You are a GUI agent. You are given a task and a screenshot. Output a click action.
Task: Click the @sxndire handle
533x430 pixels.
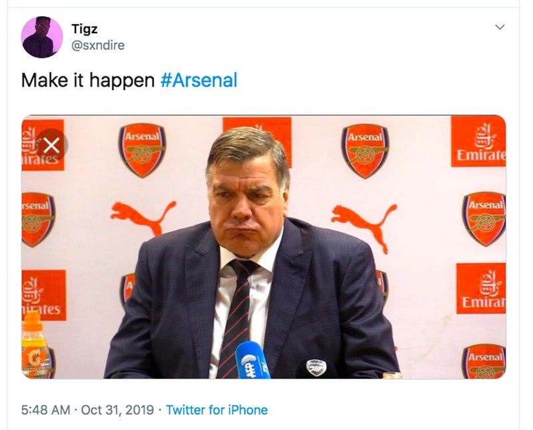pos(98,45)
